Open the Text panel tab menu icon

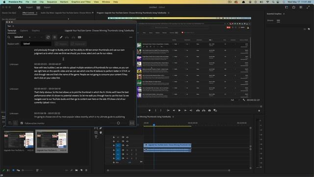click(13, 26)
